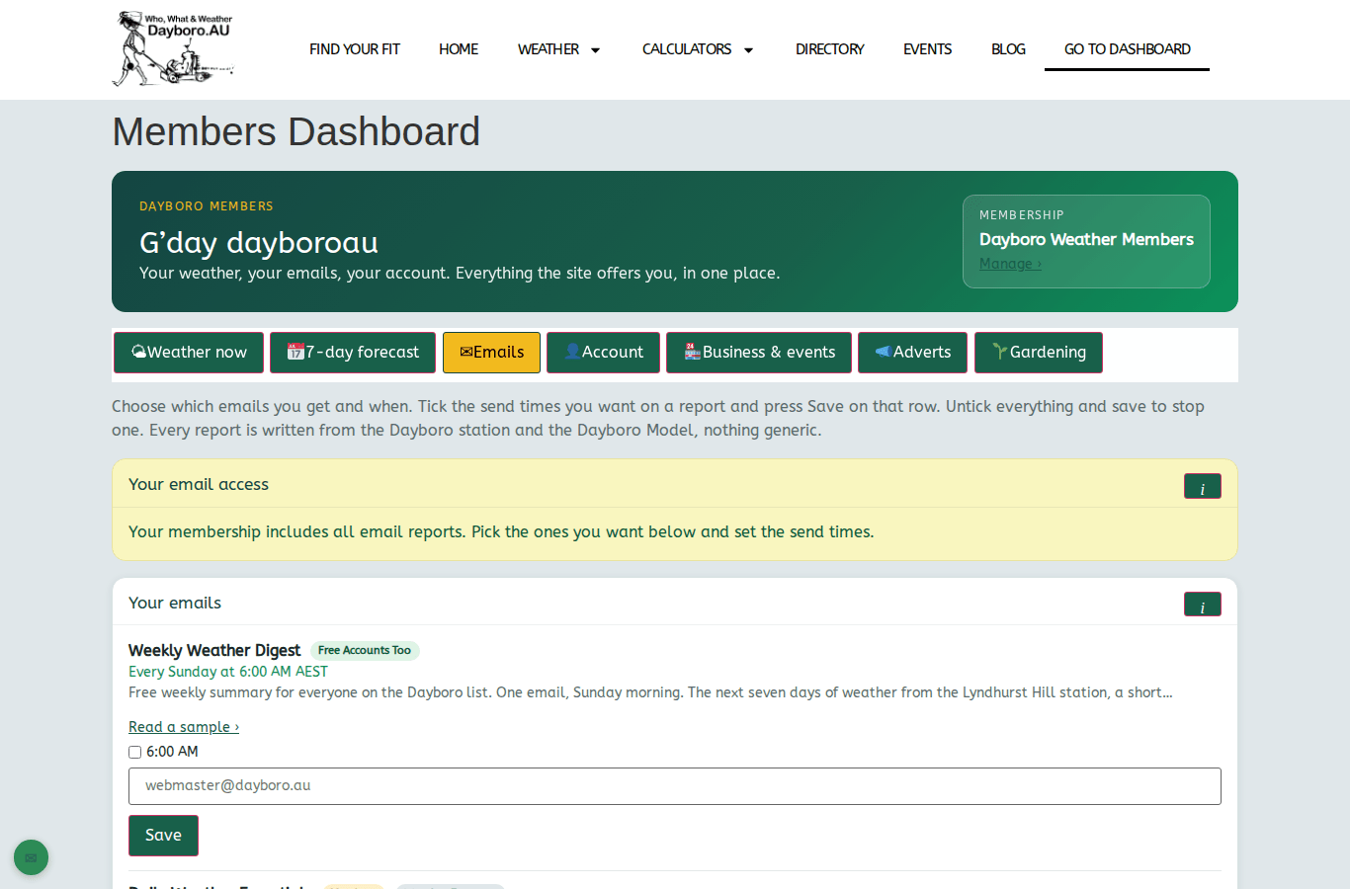Go to the Gardening tab
This screenshot has width=1350, height=889.
[1039, 353]
